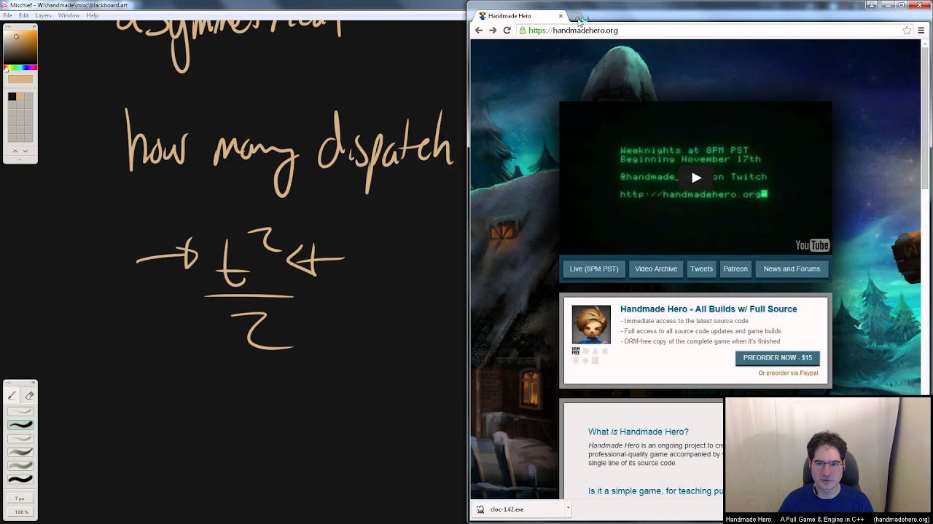Choose the fourth tapered gray brush preset
The height and width of the screenshot is (524, 933).
20,452
